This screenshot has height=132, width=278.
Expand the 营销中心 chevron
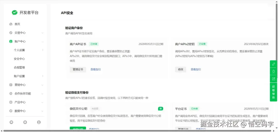click(42, 85)
